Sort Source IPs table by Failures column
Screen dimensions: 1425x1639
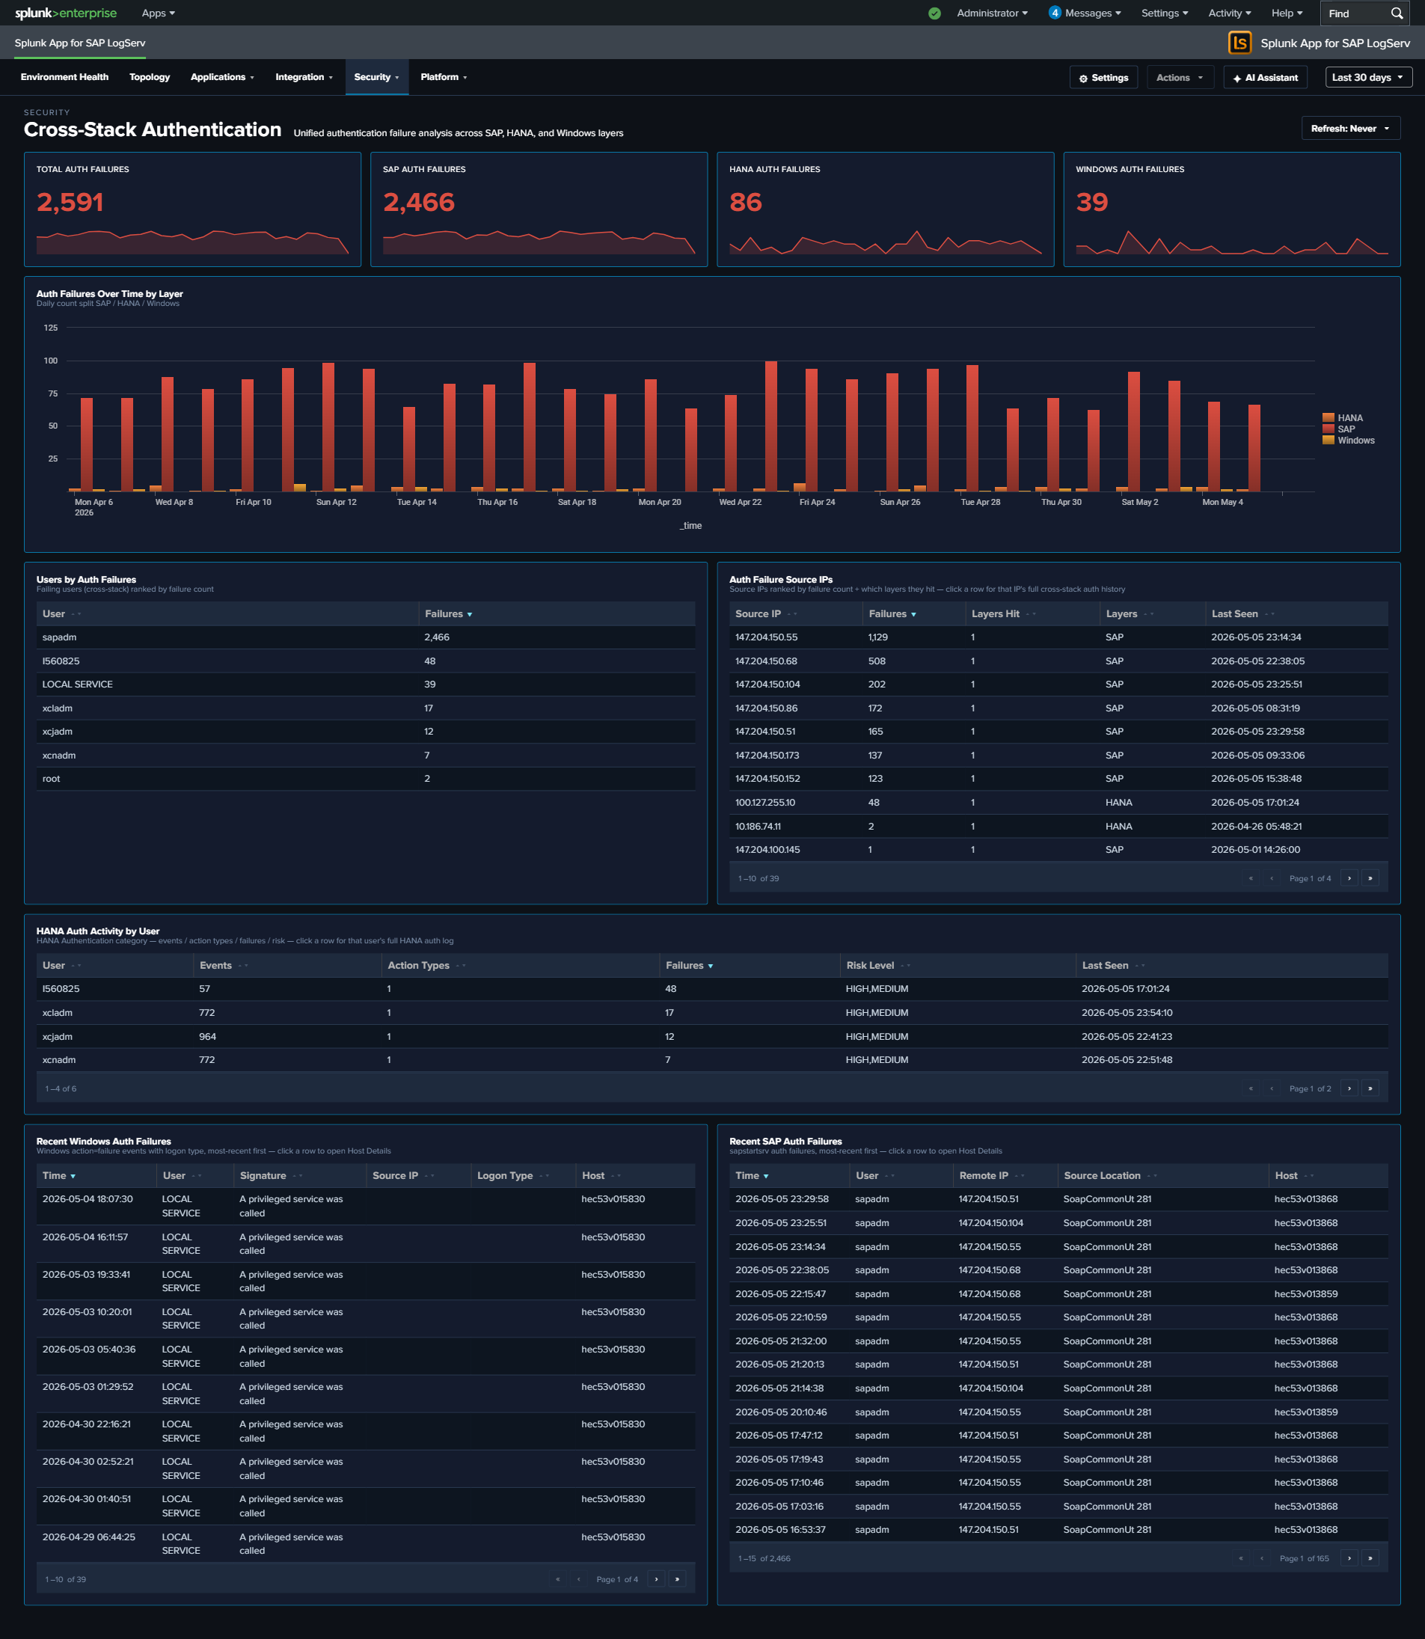[x=892, y=614]
